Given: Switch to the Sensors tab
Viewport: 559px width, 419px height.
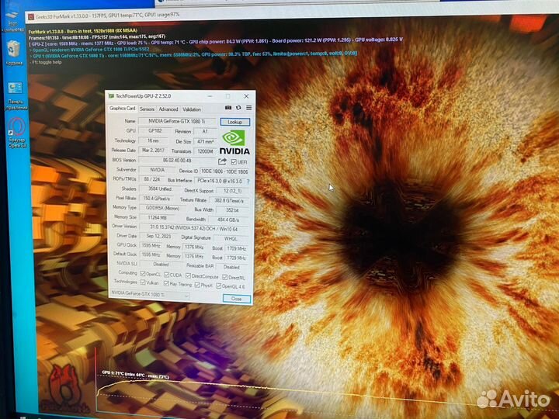Looking at the screenshot, I should [x=147, y=109].
